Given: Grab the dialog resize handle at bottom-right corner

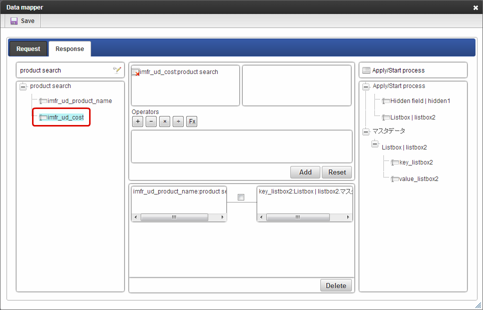Looking at the screenshot, I should [478, 305].
